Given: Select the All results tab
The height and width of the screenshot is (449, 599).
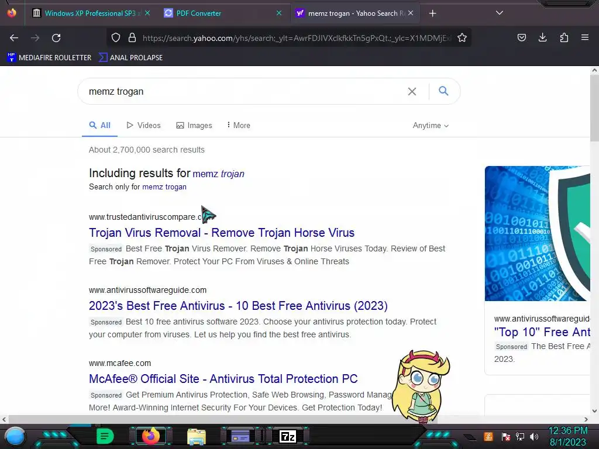Looking at the screenshot, I should point(99,125).
